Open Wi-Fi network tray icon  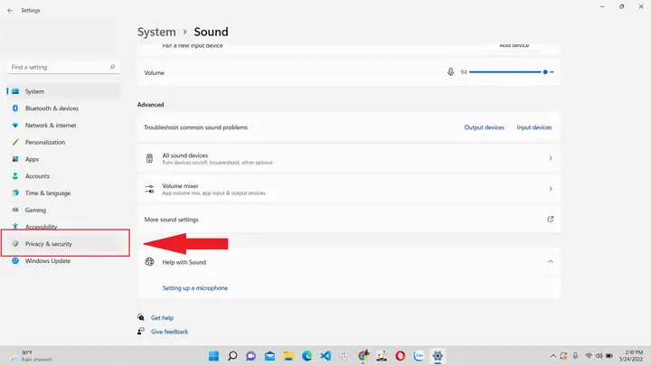point(589,356)
